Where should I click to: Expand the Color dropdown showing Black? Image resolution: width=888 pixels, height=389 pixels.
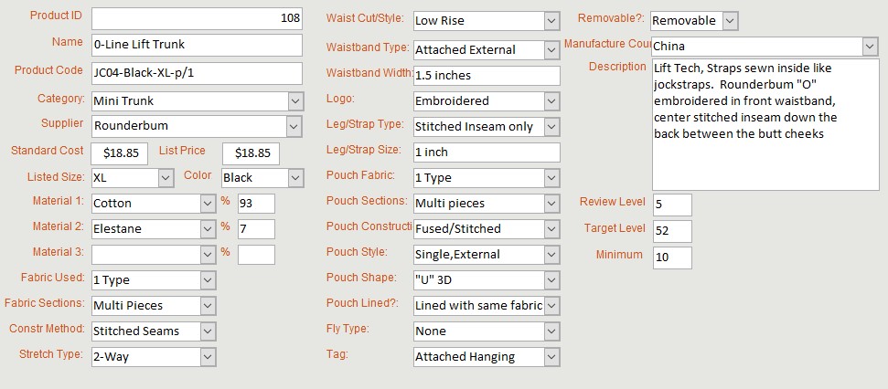tap(294, 178)
